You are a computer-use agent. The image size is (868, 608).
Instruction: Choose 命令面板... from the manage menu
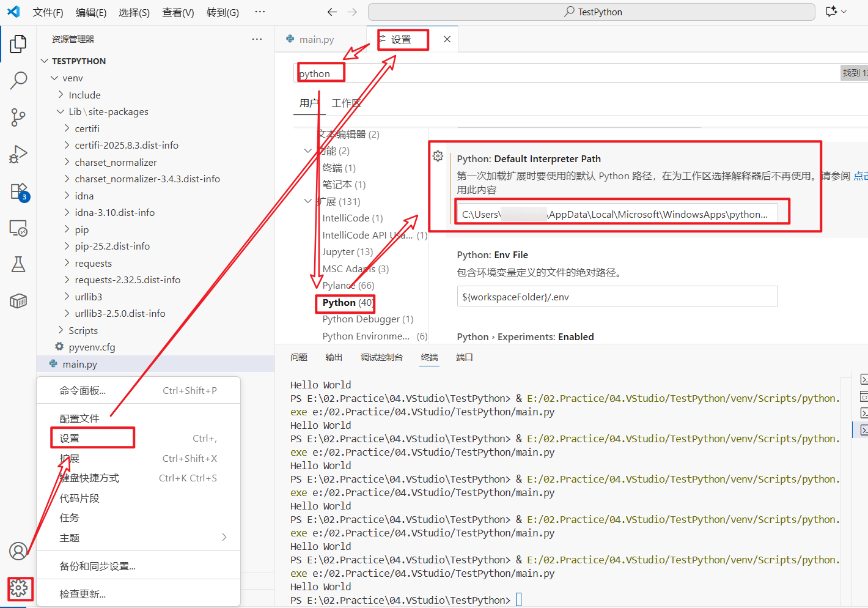pyautogui.click(x=138, y=390)
